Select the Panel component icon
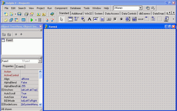The height and width of the screenshot is (111, 177). tap(160, 19)
